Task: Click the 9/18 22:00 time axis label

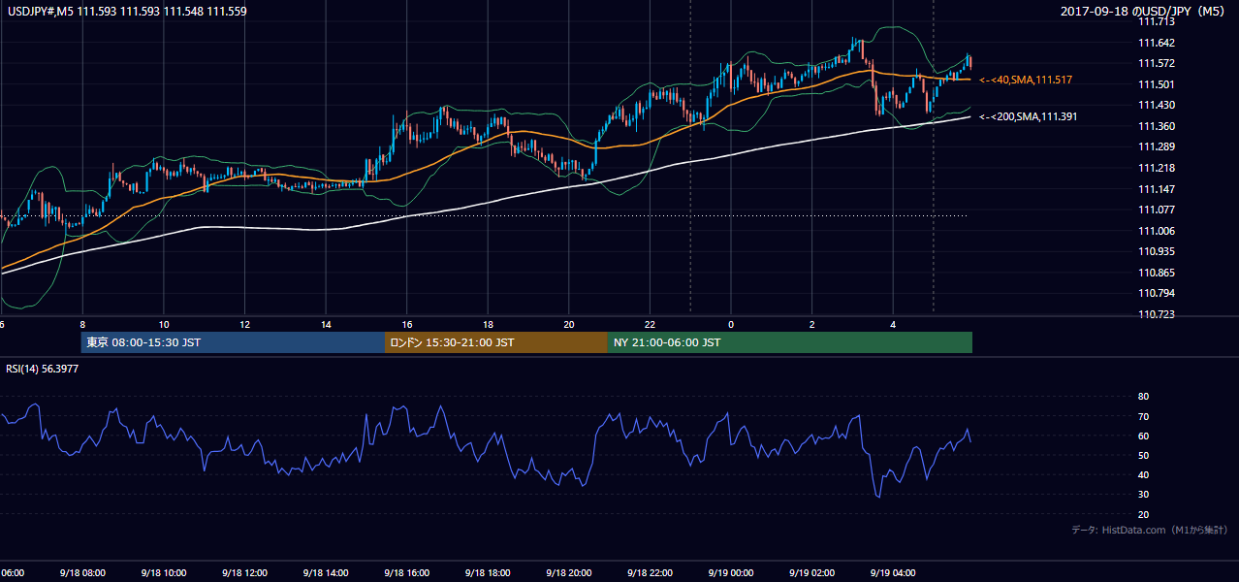Action: (650, 573)
